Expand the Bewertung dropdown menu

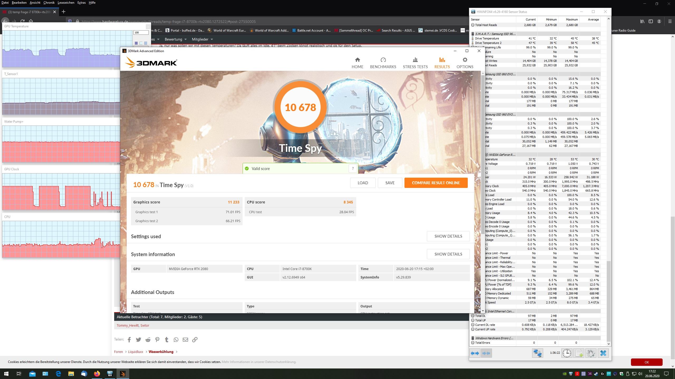pos(176,39)
